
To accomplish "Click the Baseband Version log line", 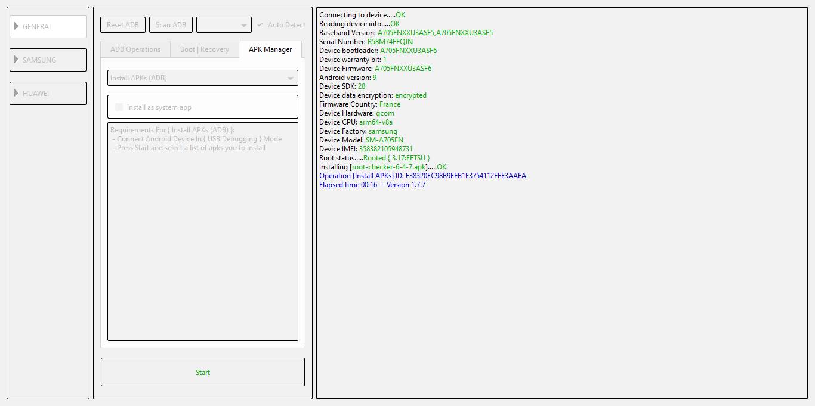I will click(x=406, y=33).
